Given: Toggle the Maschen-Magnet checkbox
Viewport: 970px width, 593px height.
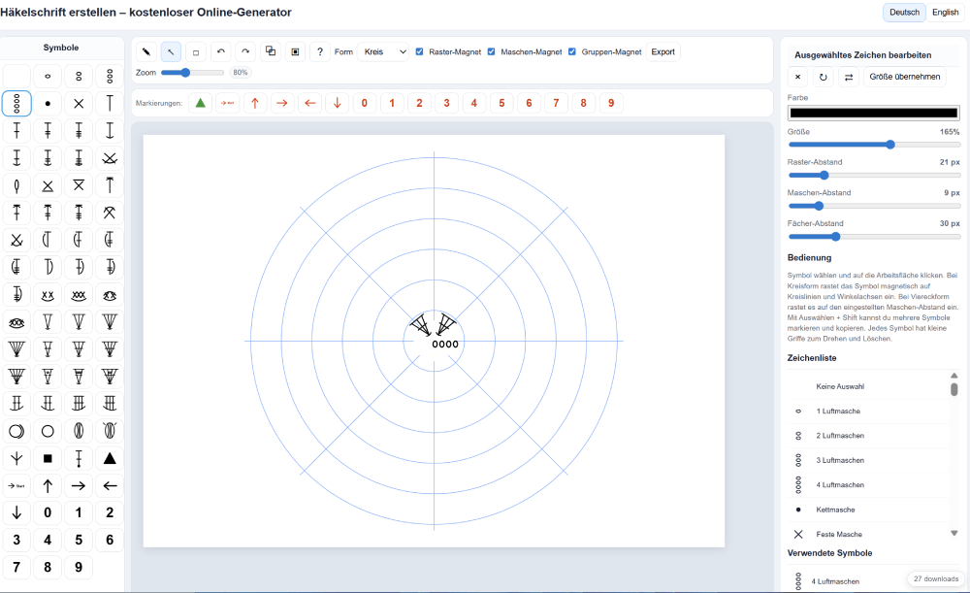Looking at the screenshot, I should [x=491, y=51].
